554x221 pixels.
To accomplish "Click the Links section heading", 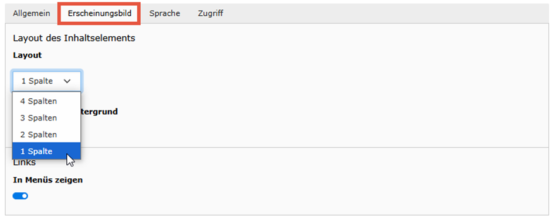I will (x=25, y=163).
